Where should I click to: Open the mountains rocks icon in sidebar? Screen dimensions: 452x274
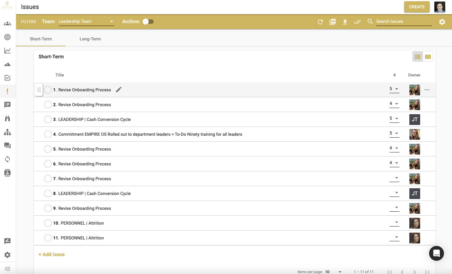click(x=7, y=64)
